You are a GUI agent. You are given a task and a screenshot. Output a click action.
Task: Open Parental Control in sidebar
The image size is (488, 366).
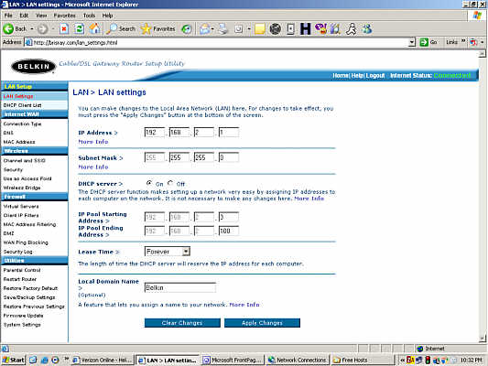point(22,270)
